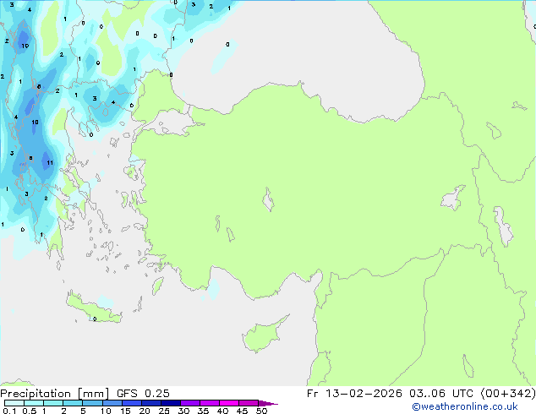Click the legend arrow tip above 50 mm
The height and width of the screenshot is (414, 536).
click(x=268, y=403)
